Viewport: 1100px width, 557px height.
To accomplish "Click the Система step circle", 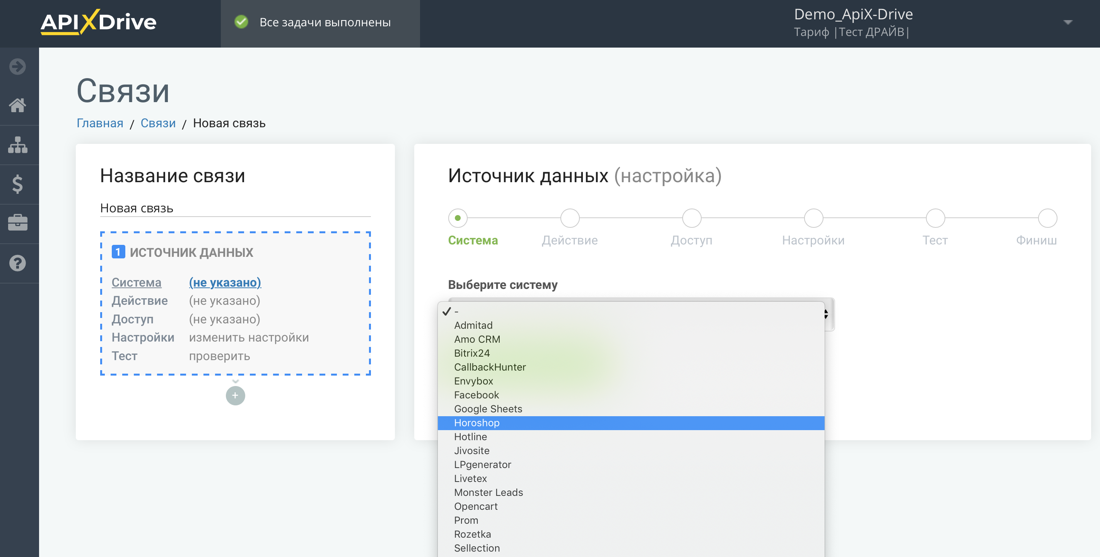I will [x=458, y=218].
